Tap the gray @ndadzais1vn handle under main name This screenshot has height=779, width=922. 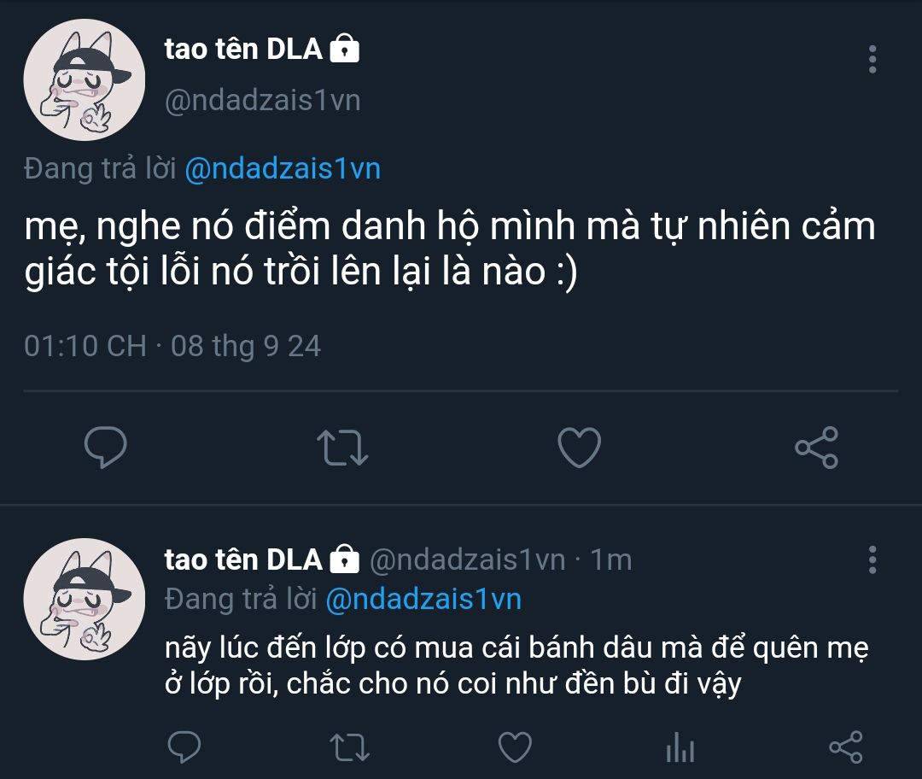click(x=262, y=101)
